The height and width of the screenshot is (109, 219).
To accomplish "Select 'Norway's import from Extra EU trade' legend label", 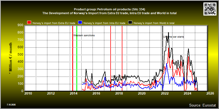I will (x=54, y=23).
